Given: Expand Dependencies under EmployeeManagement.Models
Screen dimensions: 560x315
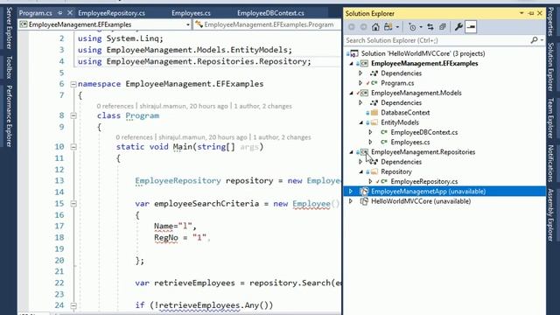Looking at the screenshot, I should point(360,103).
